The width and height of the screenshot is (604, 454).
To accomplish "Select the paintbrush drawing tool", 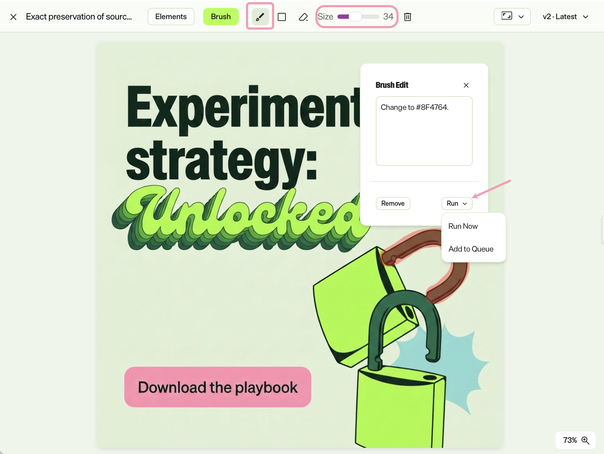I will click(x=260, y=17).
